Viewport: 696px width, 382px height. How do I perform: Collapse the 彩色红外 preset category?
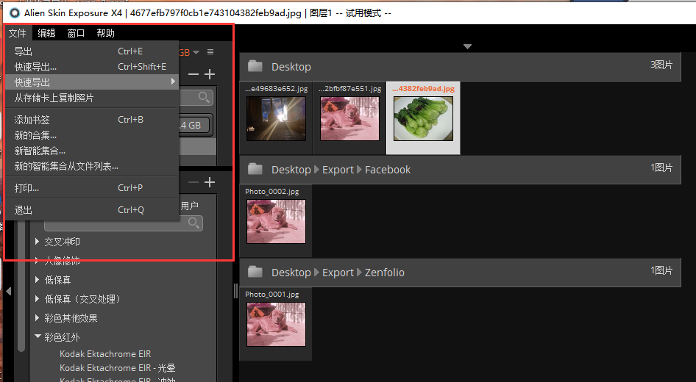click(x=38, y=337)
